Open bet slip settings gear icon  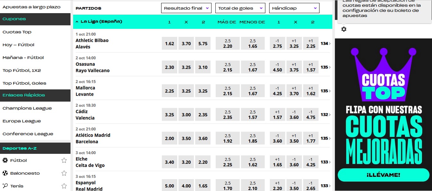pos(344,29)
